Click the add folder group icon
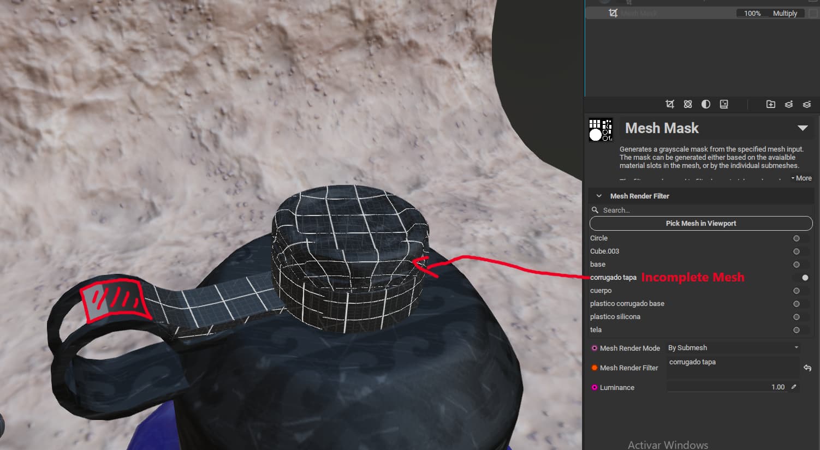Image resolution: width=820 pixels, height=450 pixels. coord(771,104)
